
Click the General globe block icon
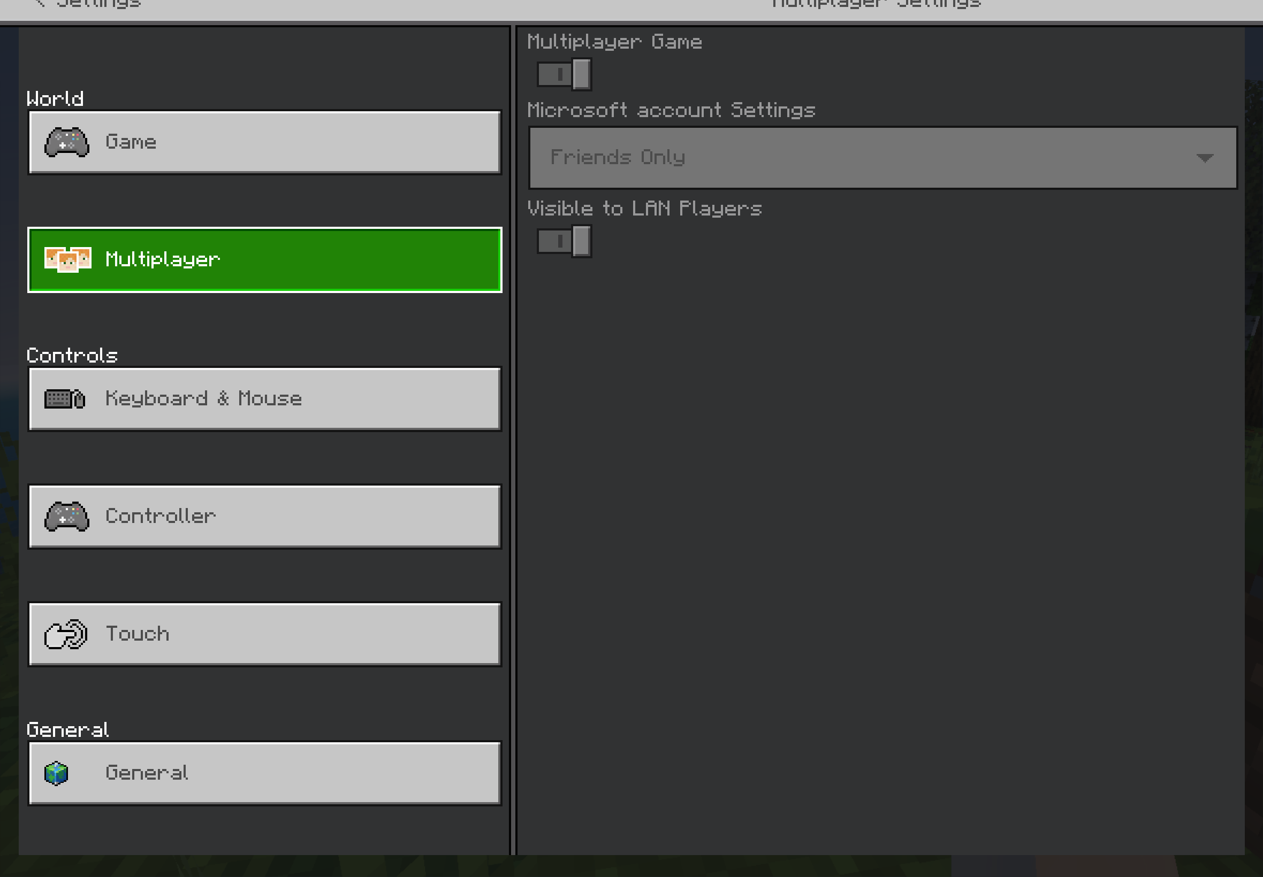[56, 773]
